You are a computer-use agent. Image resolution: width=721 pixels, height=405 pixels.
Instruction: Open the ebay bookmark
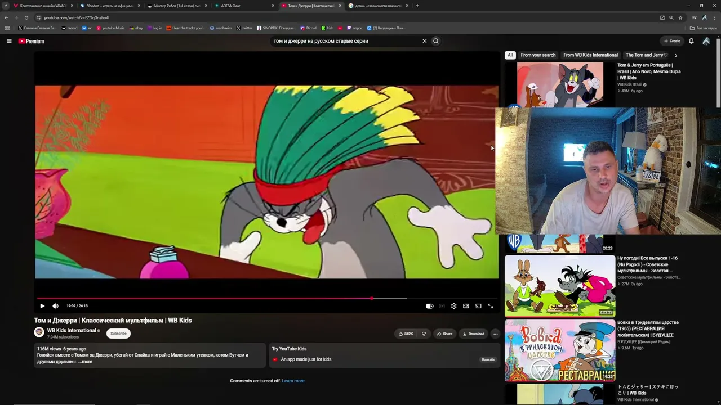(x=136, y=28)
